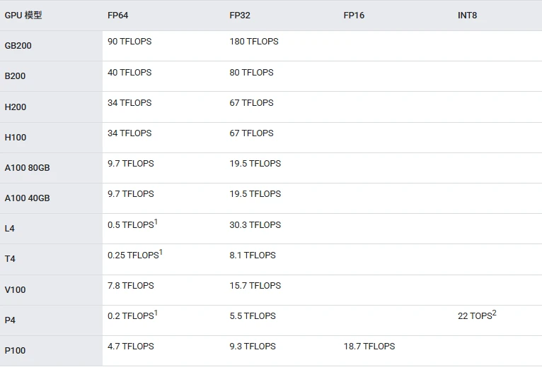Click the 18.7 TFLOPS cell

click(x=369, y=347)
